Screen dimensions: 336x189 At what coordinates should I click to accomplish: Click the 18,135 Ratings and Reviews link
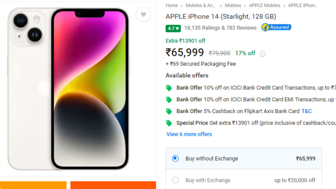pyautogui.click(x=220, y=28)
